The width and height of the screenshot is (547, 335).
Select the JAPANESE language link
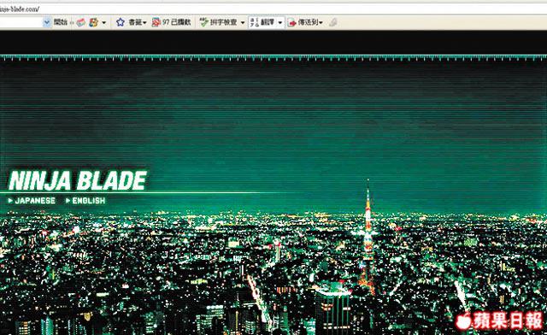pos(32,201)
